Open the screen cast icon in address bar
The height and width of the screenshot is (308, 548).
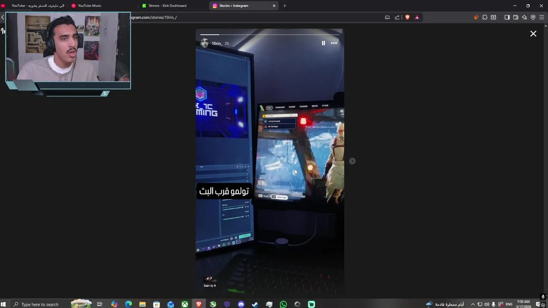point(387,17)
